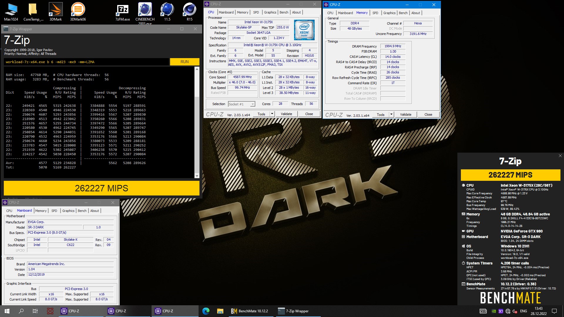Expand Tools dropdown arrow in CPU window

(x=272, y=114)
